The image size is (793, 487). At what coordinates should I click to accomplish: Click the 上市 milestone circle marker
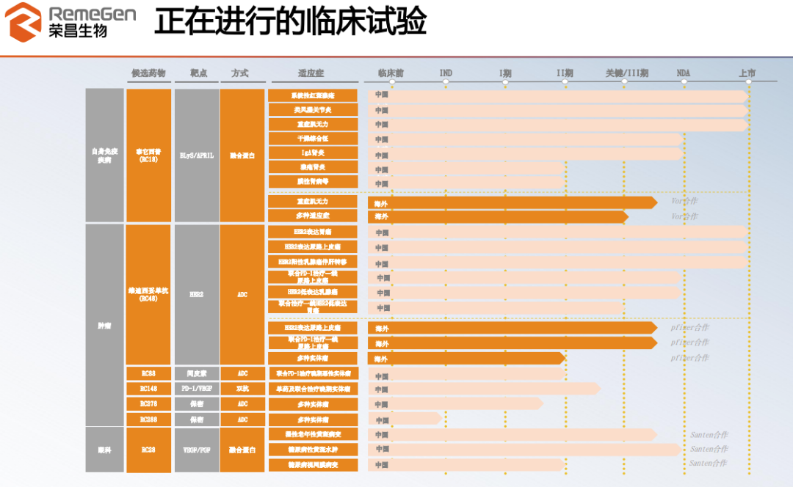749,81
